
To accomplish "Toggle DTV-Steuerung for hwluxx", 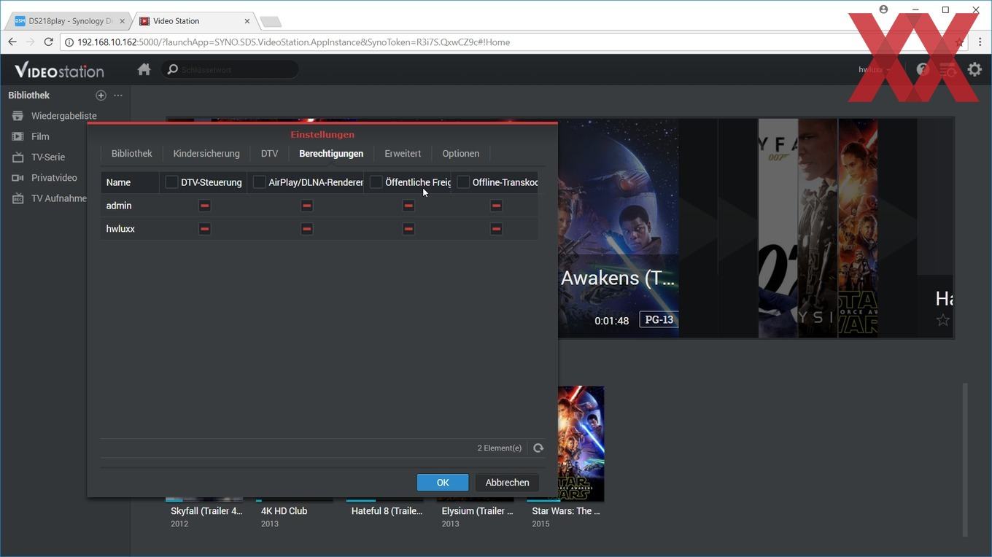I will [x=204, y=229].
